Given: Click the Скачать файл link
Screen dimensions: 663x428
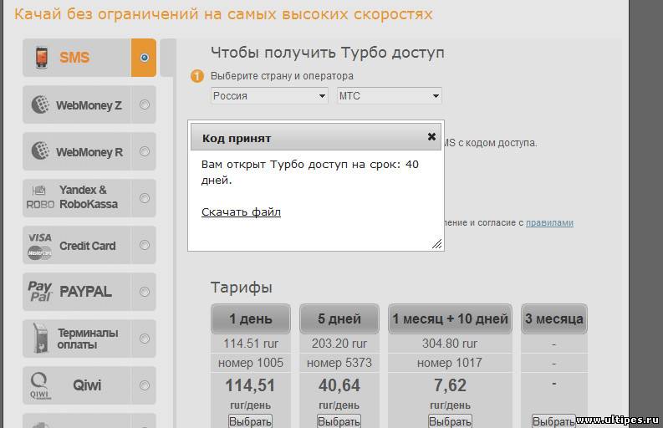Looking at the screenshot, I should pyautogui.click(x=241, y=212).
